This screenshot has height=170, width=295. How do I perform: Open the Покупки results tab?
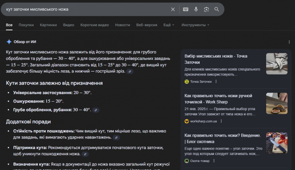click(26, 25)
